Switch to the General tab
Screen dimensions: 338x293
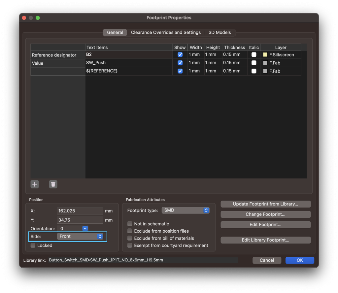[x=115, y=32]
